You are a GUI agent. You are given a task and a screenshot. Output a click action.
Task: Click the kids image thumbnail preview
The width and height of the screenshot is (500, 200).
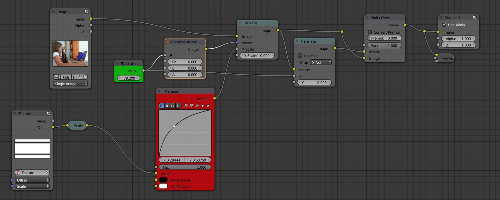pos(70,53)
